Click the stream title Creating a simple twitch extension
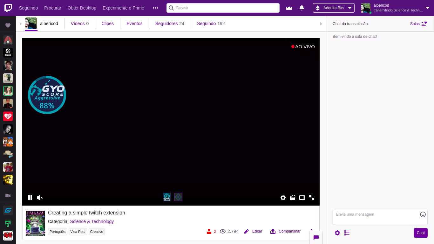 tap(86, 213)
